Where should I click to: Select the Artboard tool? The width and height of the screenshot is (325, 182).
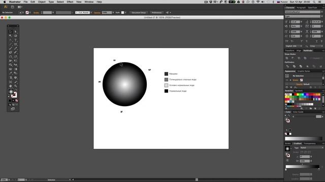pos(11,82)
